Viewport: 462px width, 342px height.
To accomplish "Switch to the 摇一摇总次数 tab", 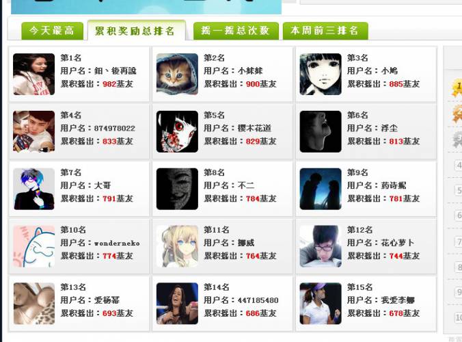I will [x=236, y=31].
